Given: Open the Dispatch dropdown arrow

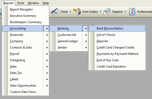Looking at the screenshot, I should pyautogui.click(x=125, y=12).
